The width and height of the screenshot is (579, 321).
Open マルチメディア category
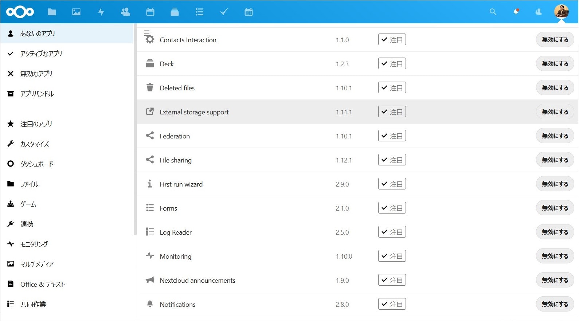click(67, 264)
